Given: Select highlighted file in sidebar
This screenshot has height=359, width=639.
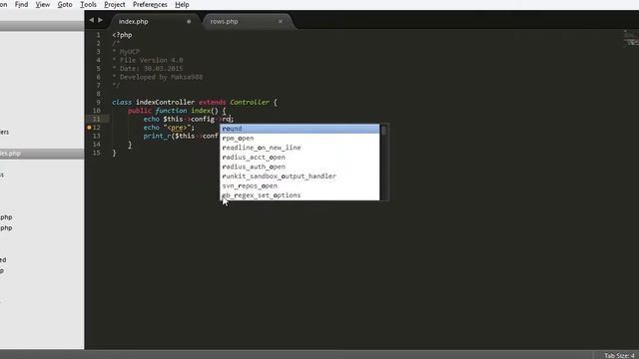Looking at the screenshot, I should (x=42, y=154).
